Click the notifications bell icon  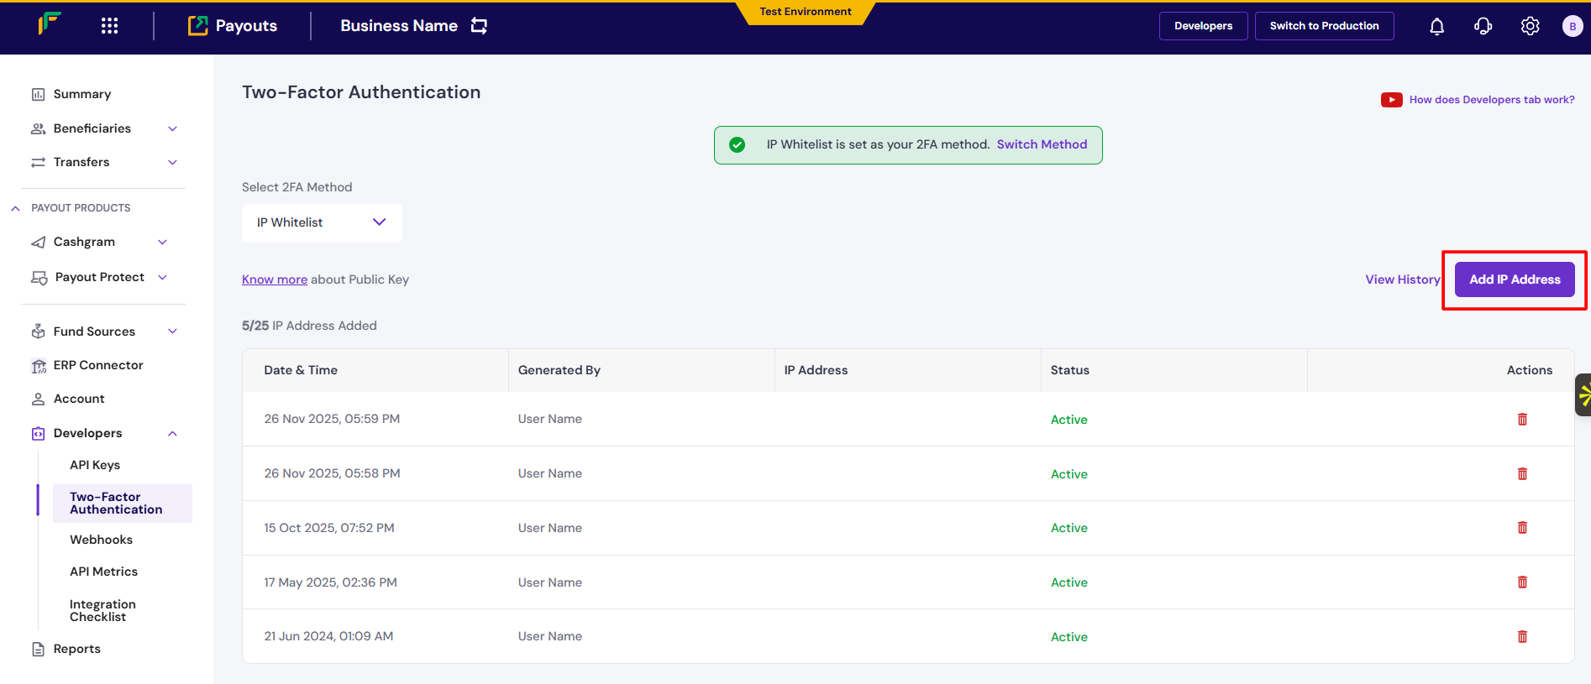1436,27
